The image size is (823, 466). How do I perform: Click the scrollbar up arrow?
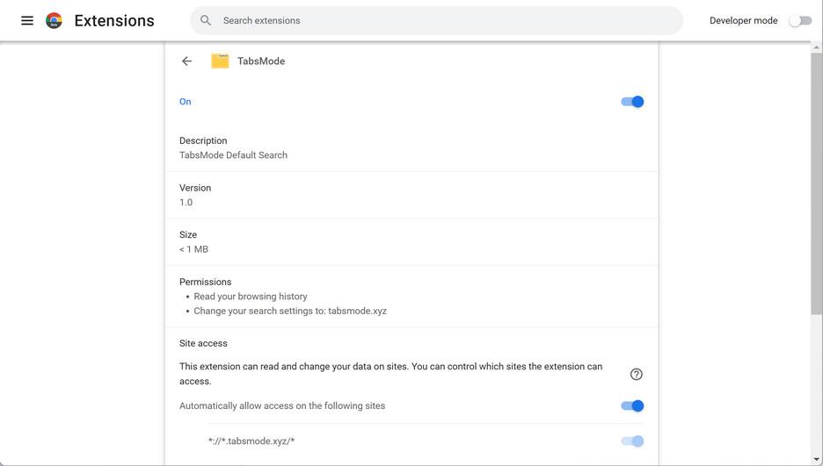click(817, 47)
